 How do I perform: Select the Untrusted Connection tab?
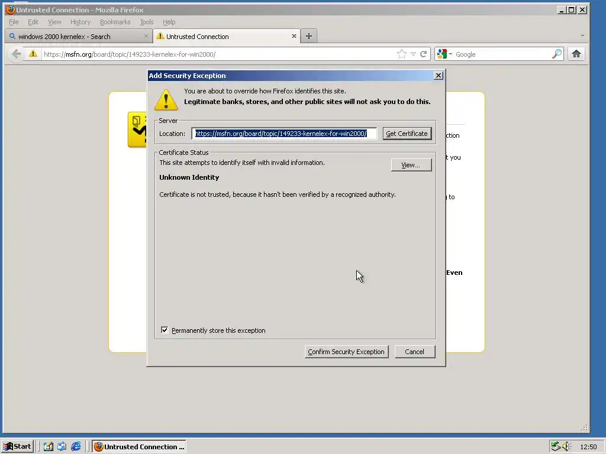(227, 36)
